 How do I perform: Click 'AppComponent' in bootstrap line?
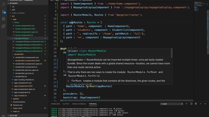coord(90,97)
